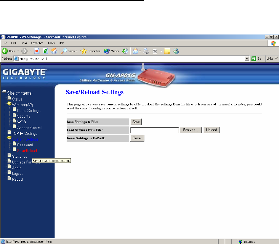Open History clock icon in toolbar
Screen dimensions: 279x244
coord(125,51)
